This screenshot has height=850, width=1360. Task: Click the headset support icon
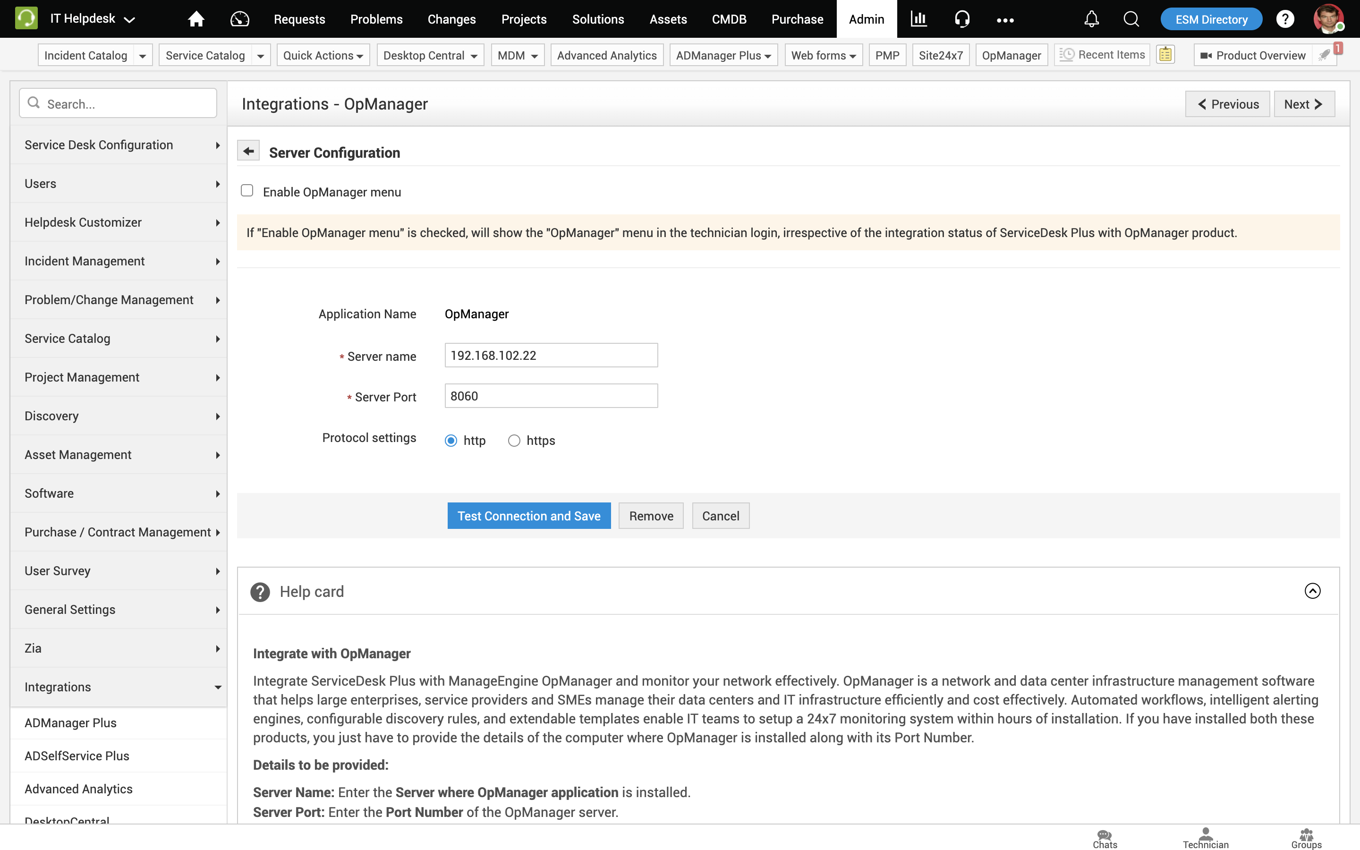pyautogui.click(x=961, y=19)
